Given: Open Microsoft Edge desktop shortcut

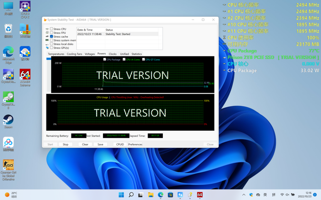Looking at the screenshot, I should 8,53.
